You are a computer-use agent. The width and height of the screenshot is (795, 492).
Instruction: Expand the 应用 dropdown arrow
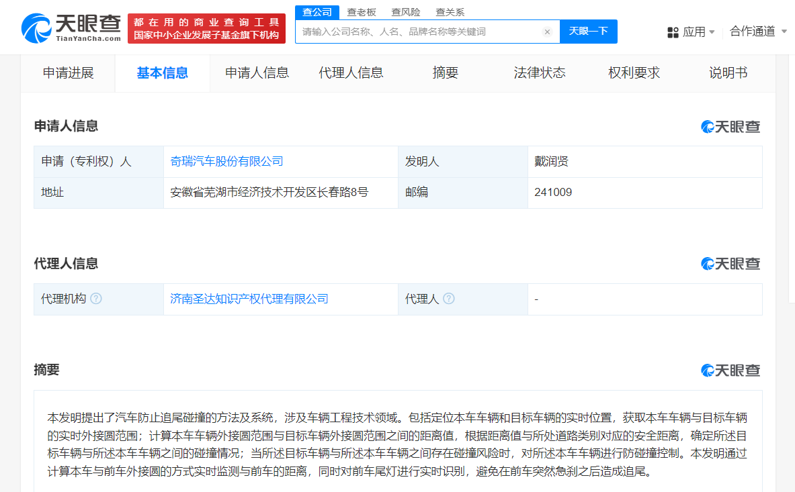712,32
